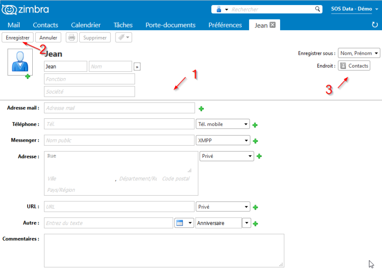Open the Préférences tab
Screen dimensions: 382x272
(225, 25)
